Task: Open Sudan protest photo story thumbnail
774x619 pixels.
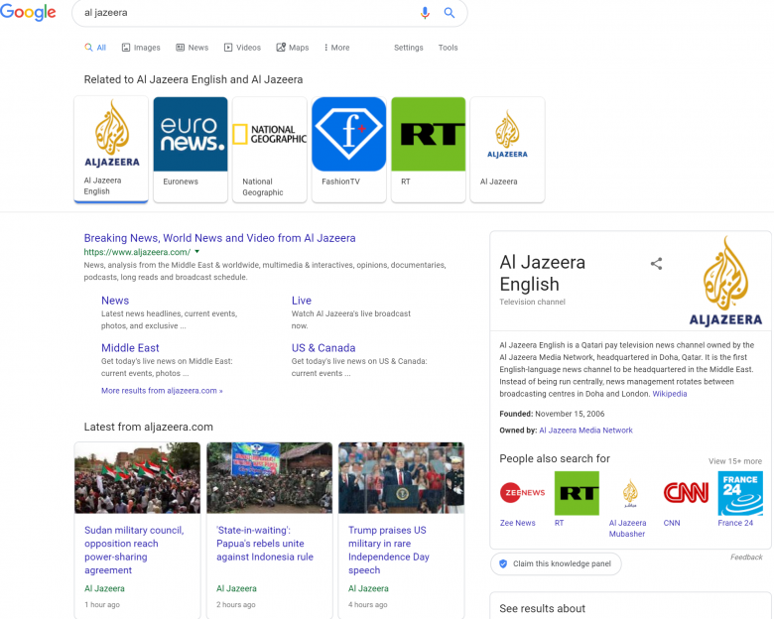Action: click(x=137, y=478)
